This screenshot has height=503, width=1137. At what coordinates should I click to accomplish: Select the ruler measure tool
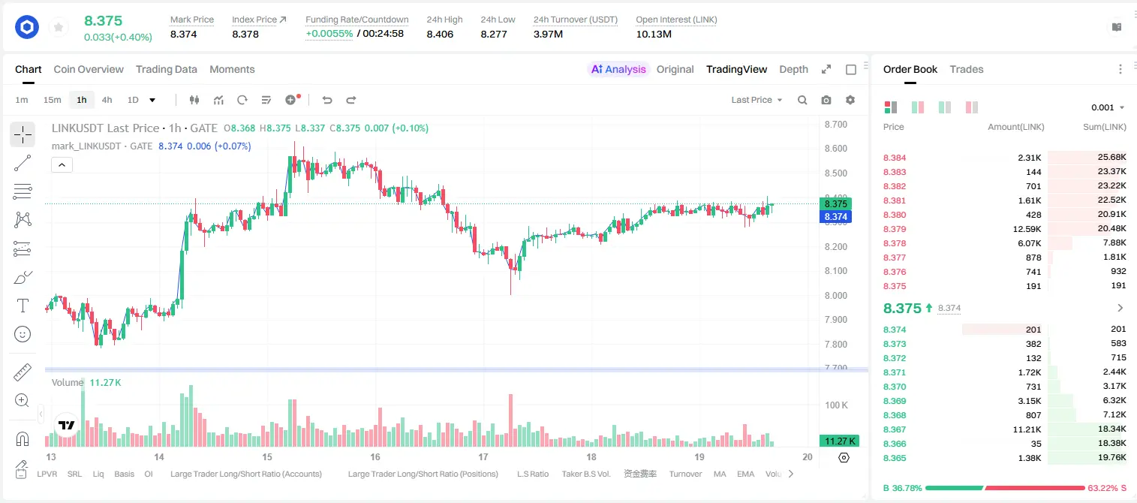pyautogui.click(x=23, y=372)
